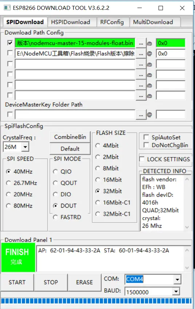The height and width of the screenshot is (309, 195).
Task: Click the "QUAD;32Mbit" detected info text
Action: click(x=160, y=210)
